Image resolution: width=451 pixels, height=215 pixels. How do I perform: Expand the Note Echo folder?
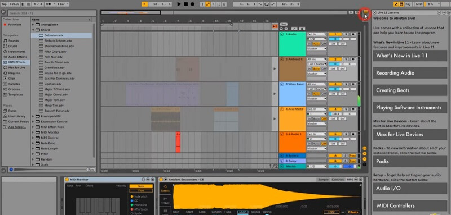coord(33,143)
